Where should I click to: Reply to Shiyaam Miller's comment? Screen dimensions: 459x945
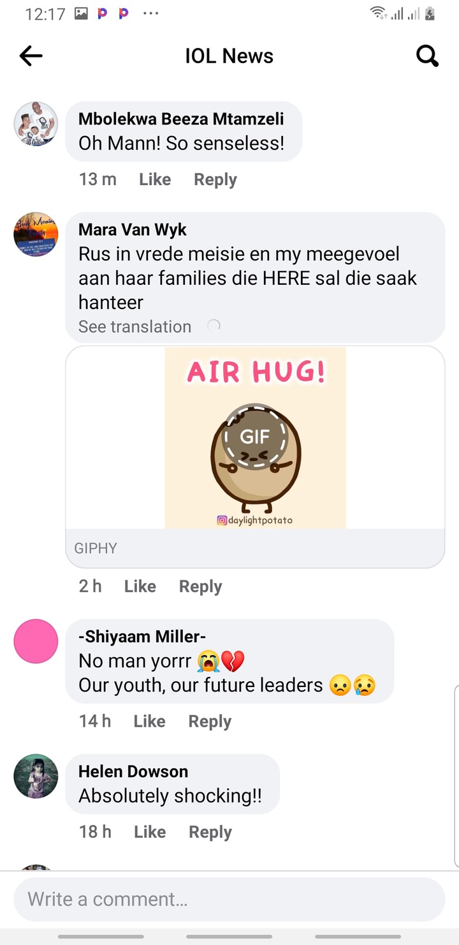210,721
